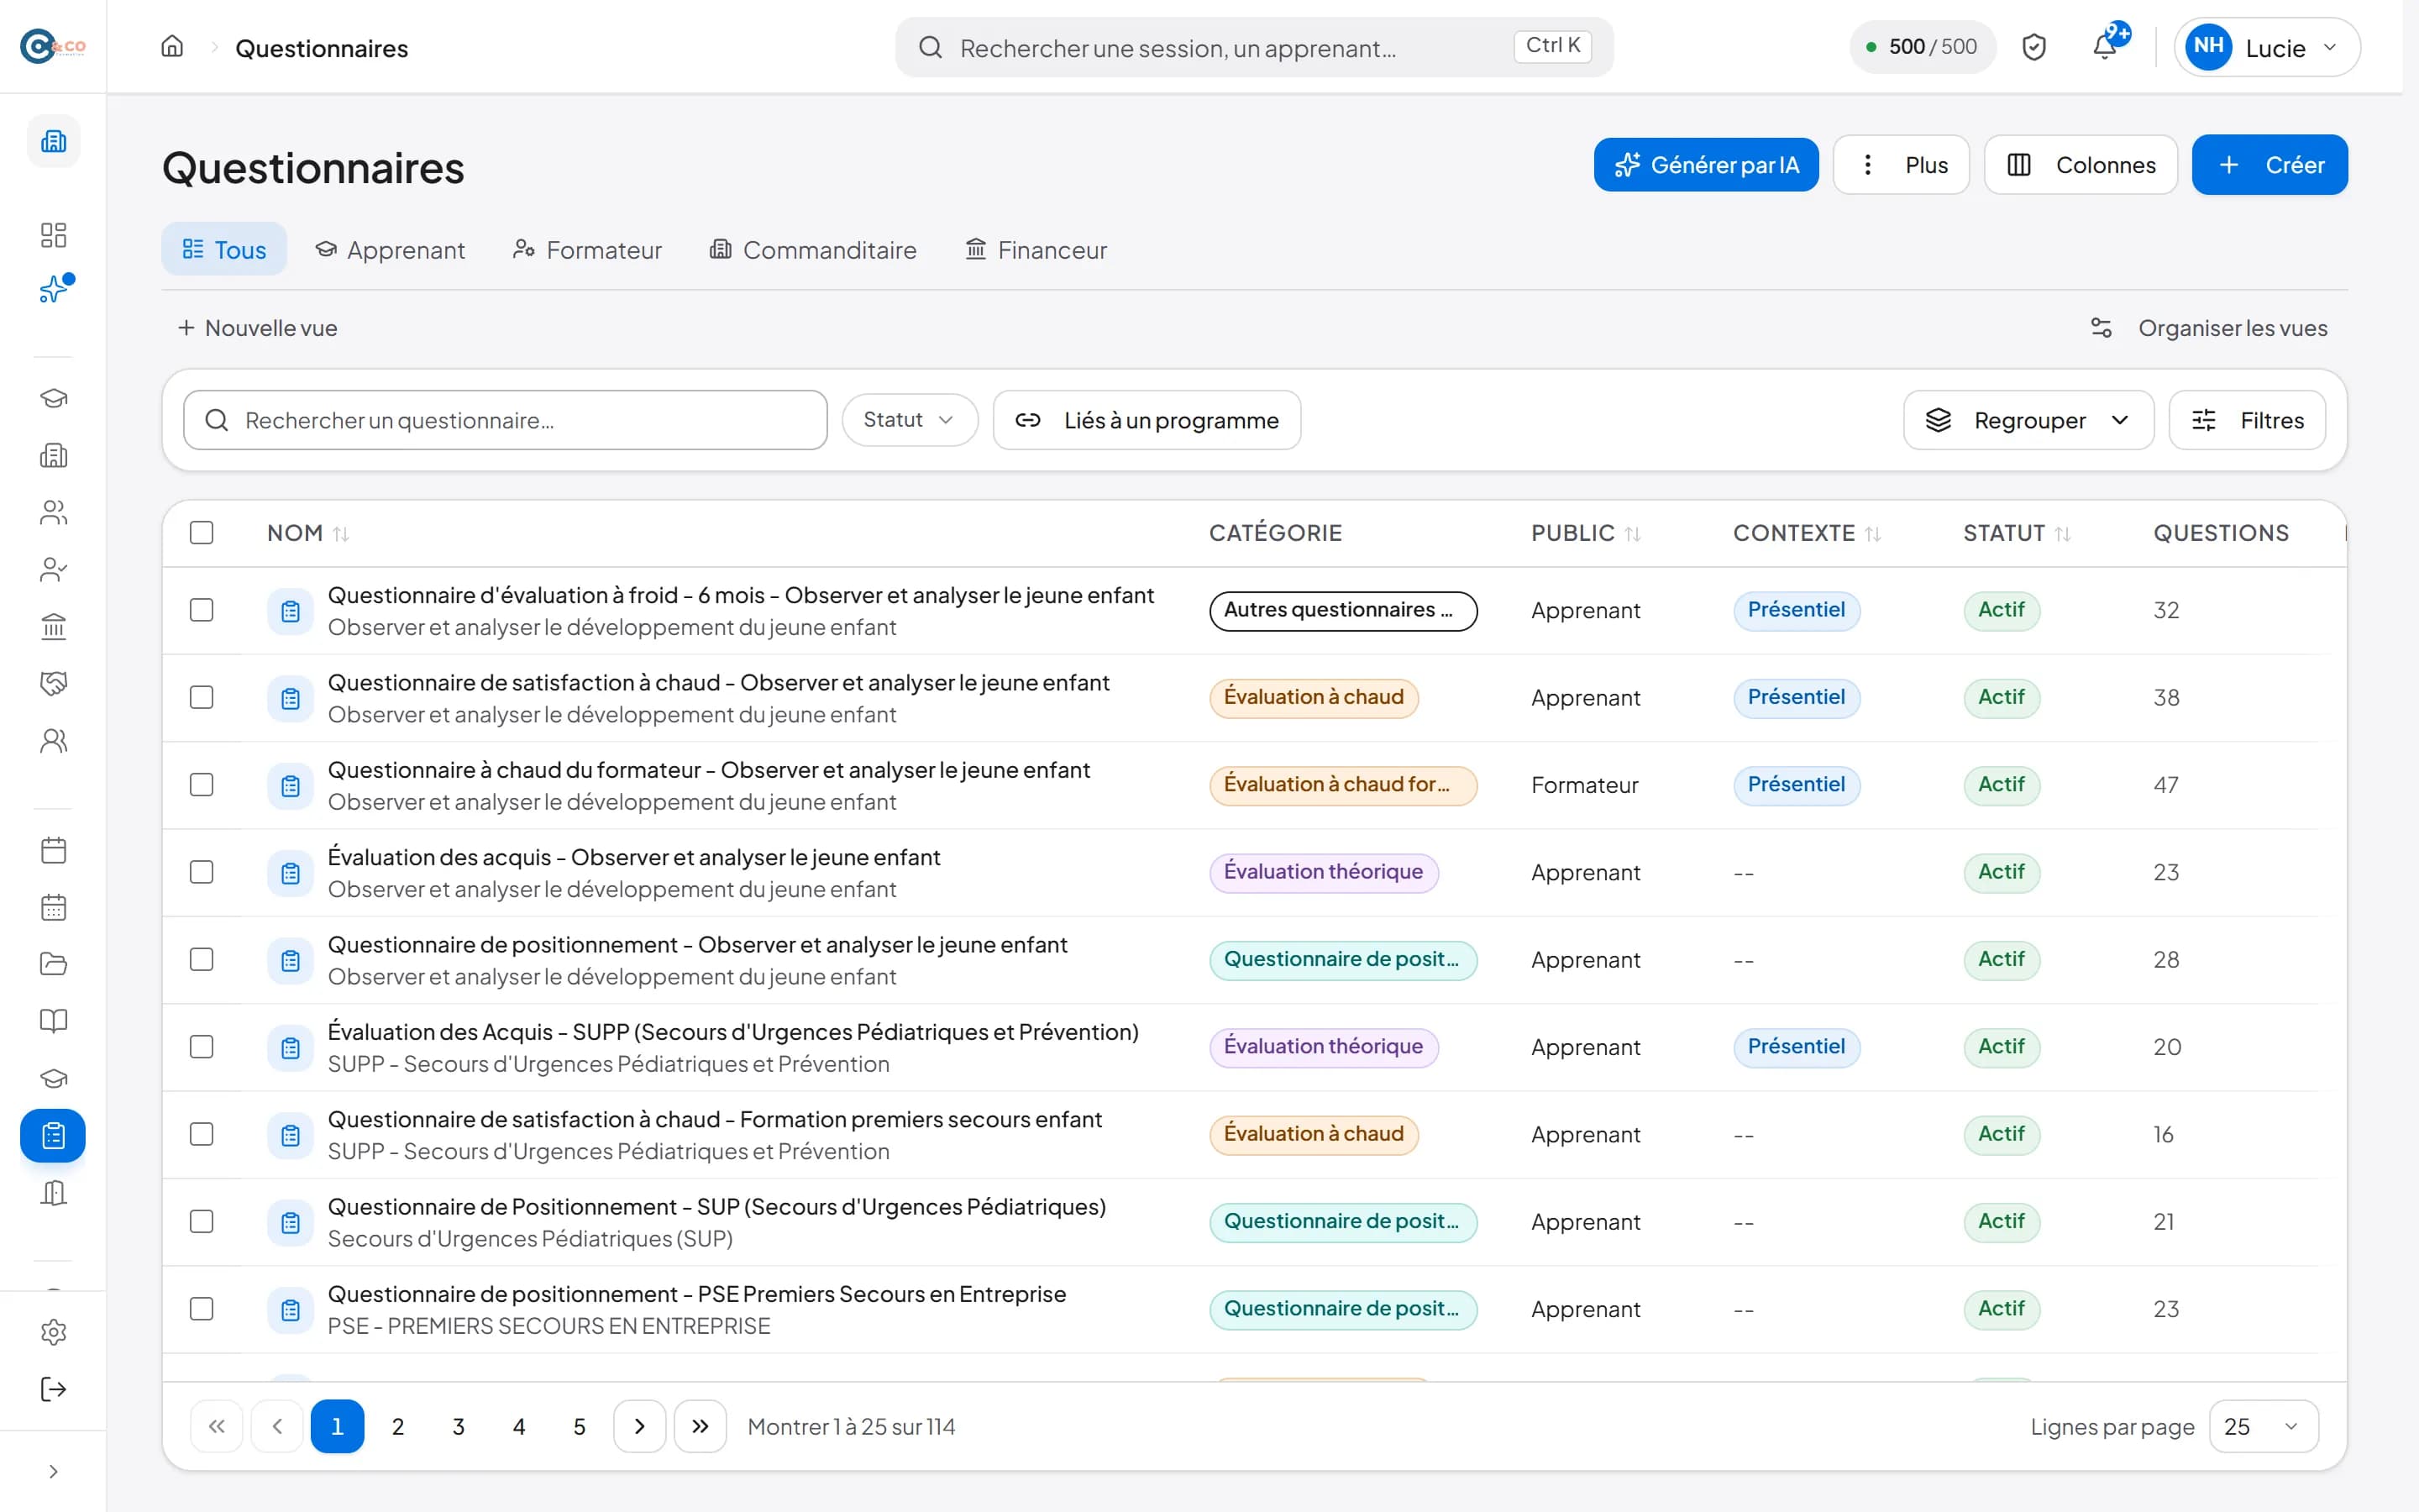Open the sidebar calendar icon
This screenshot has width=2419, height=1512.
pos(53,850)
